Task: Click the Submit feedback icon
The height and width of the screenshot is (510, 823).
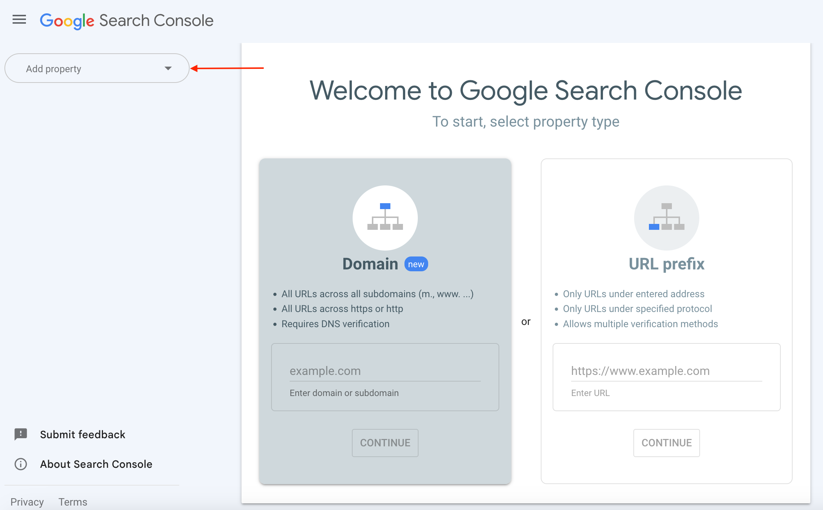Action: tap(21, 434)
